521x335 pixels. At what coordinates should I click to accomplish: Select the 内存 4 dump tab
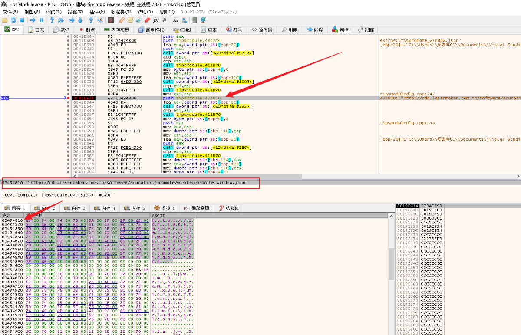point(105,208)
